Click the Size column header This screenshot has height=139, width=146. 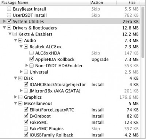(x=128, y=3)
